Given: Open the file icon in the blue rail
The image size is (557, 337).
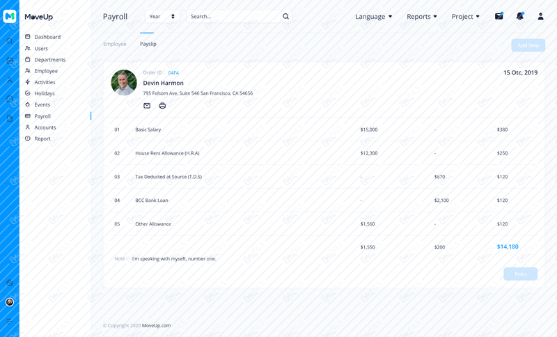Looking at the screenshot, I should [10, 118].
